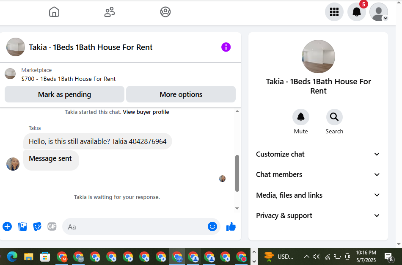Viewport: 402px width, 265px height.
Task: Click Takia's avatar beside Message sent
Action: click(13, 164)
